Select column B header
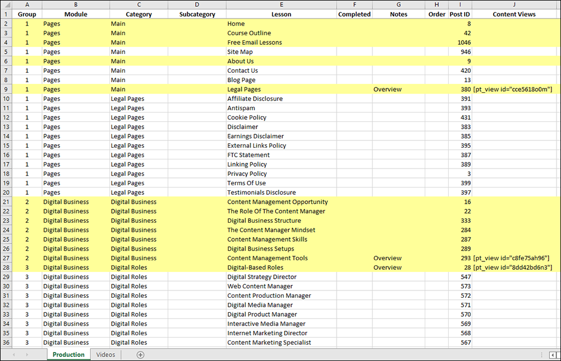The width and height of the screenshot is (561, 361). [76, 4]
